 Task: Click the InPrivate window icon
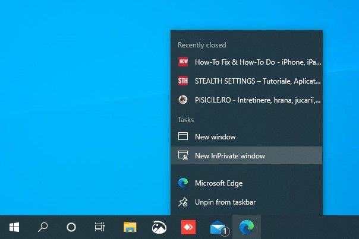pos(183,155)
